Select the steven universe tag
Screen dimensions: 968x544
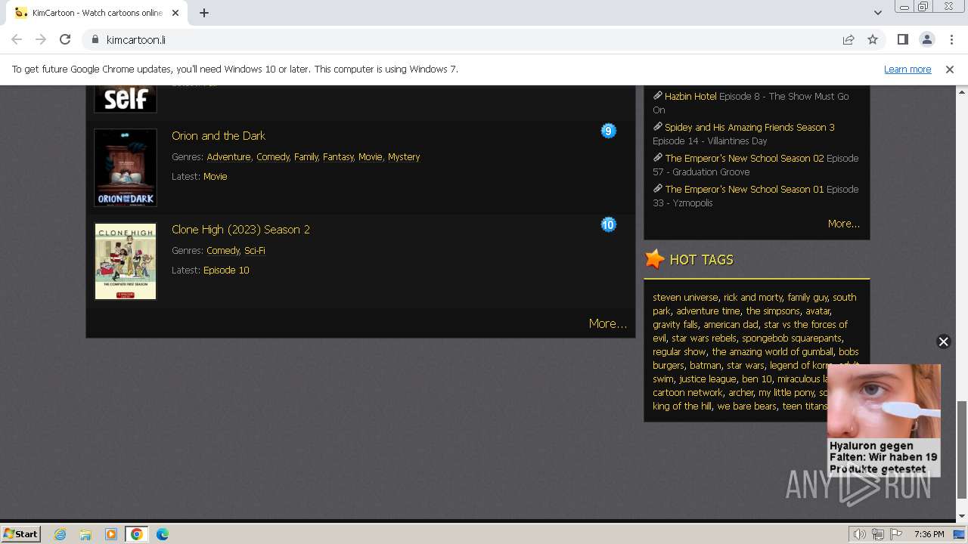[x=685, y=298]
